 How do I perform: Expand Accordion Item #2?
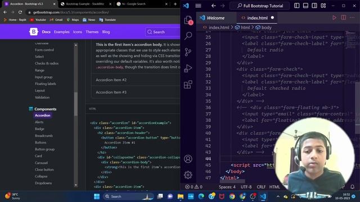click(x=136, y=80)
